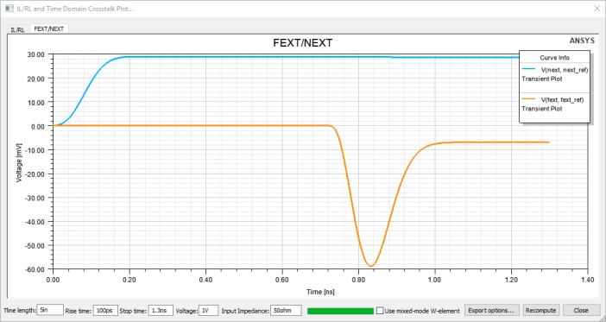Click the Input Impedance field showing 50ohm

pos(286,310)
